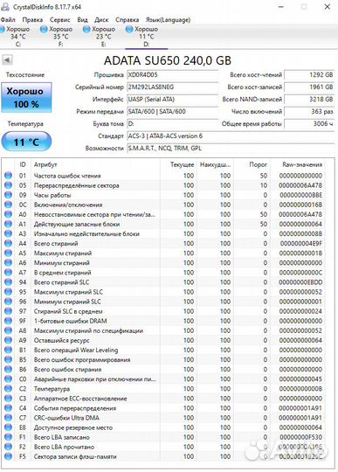338x472 pixels.
Task: Click the total host reads value 1292 GB
Action: [309, 74]
